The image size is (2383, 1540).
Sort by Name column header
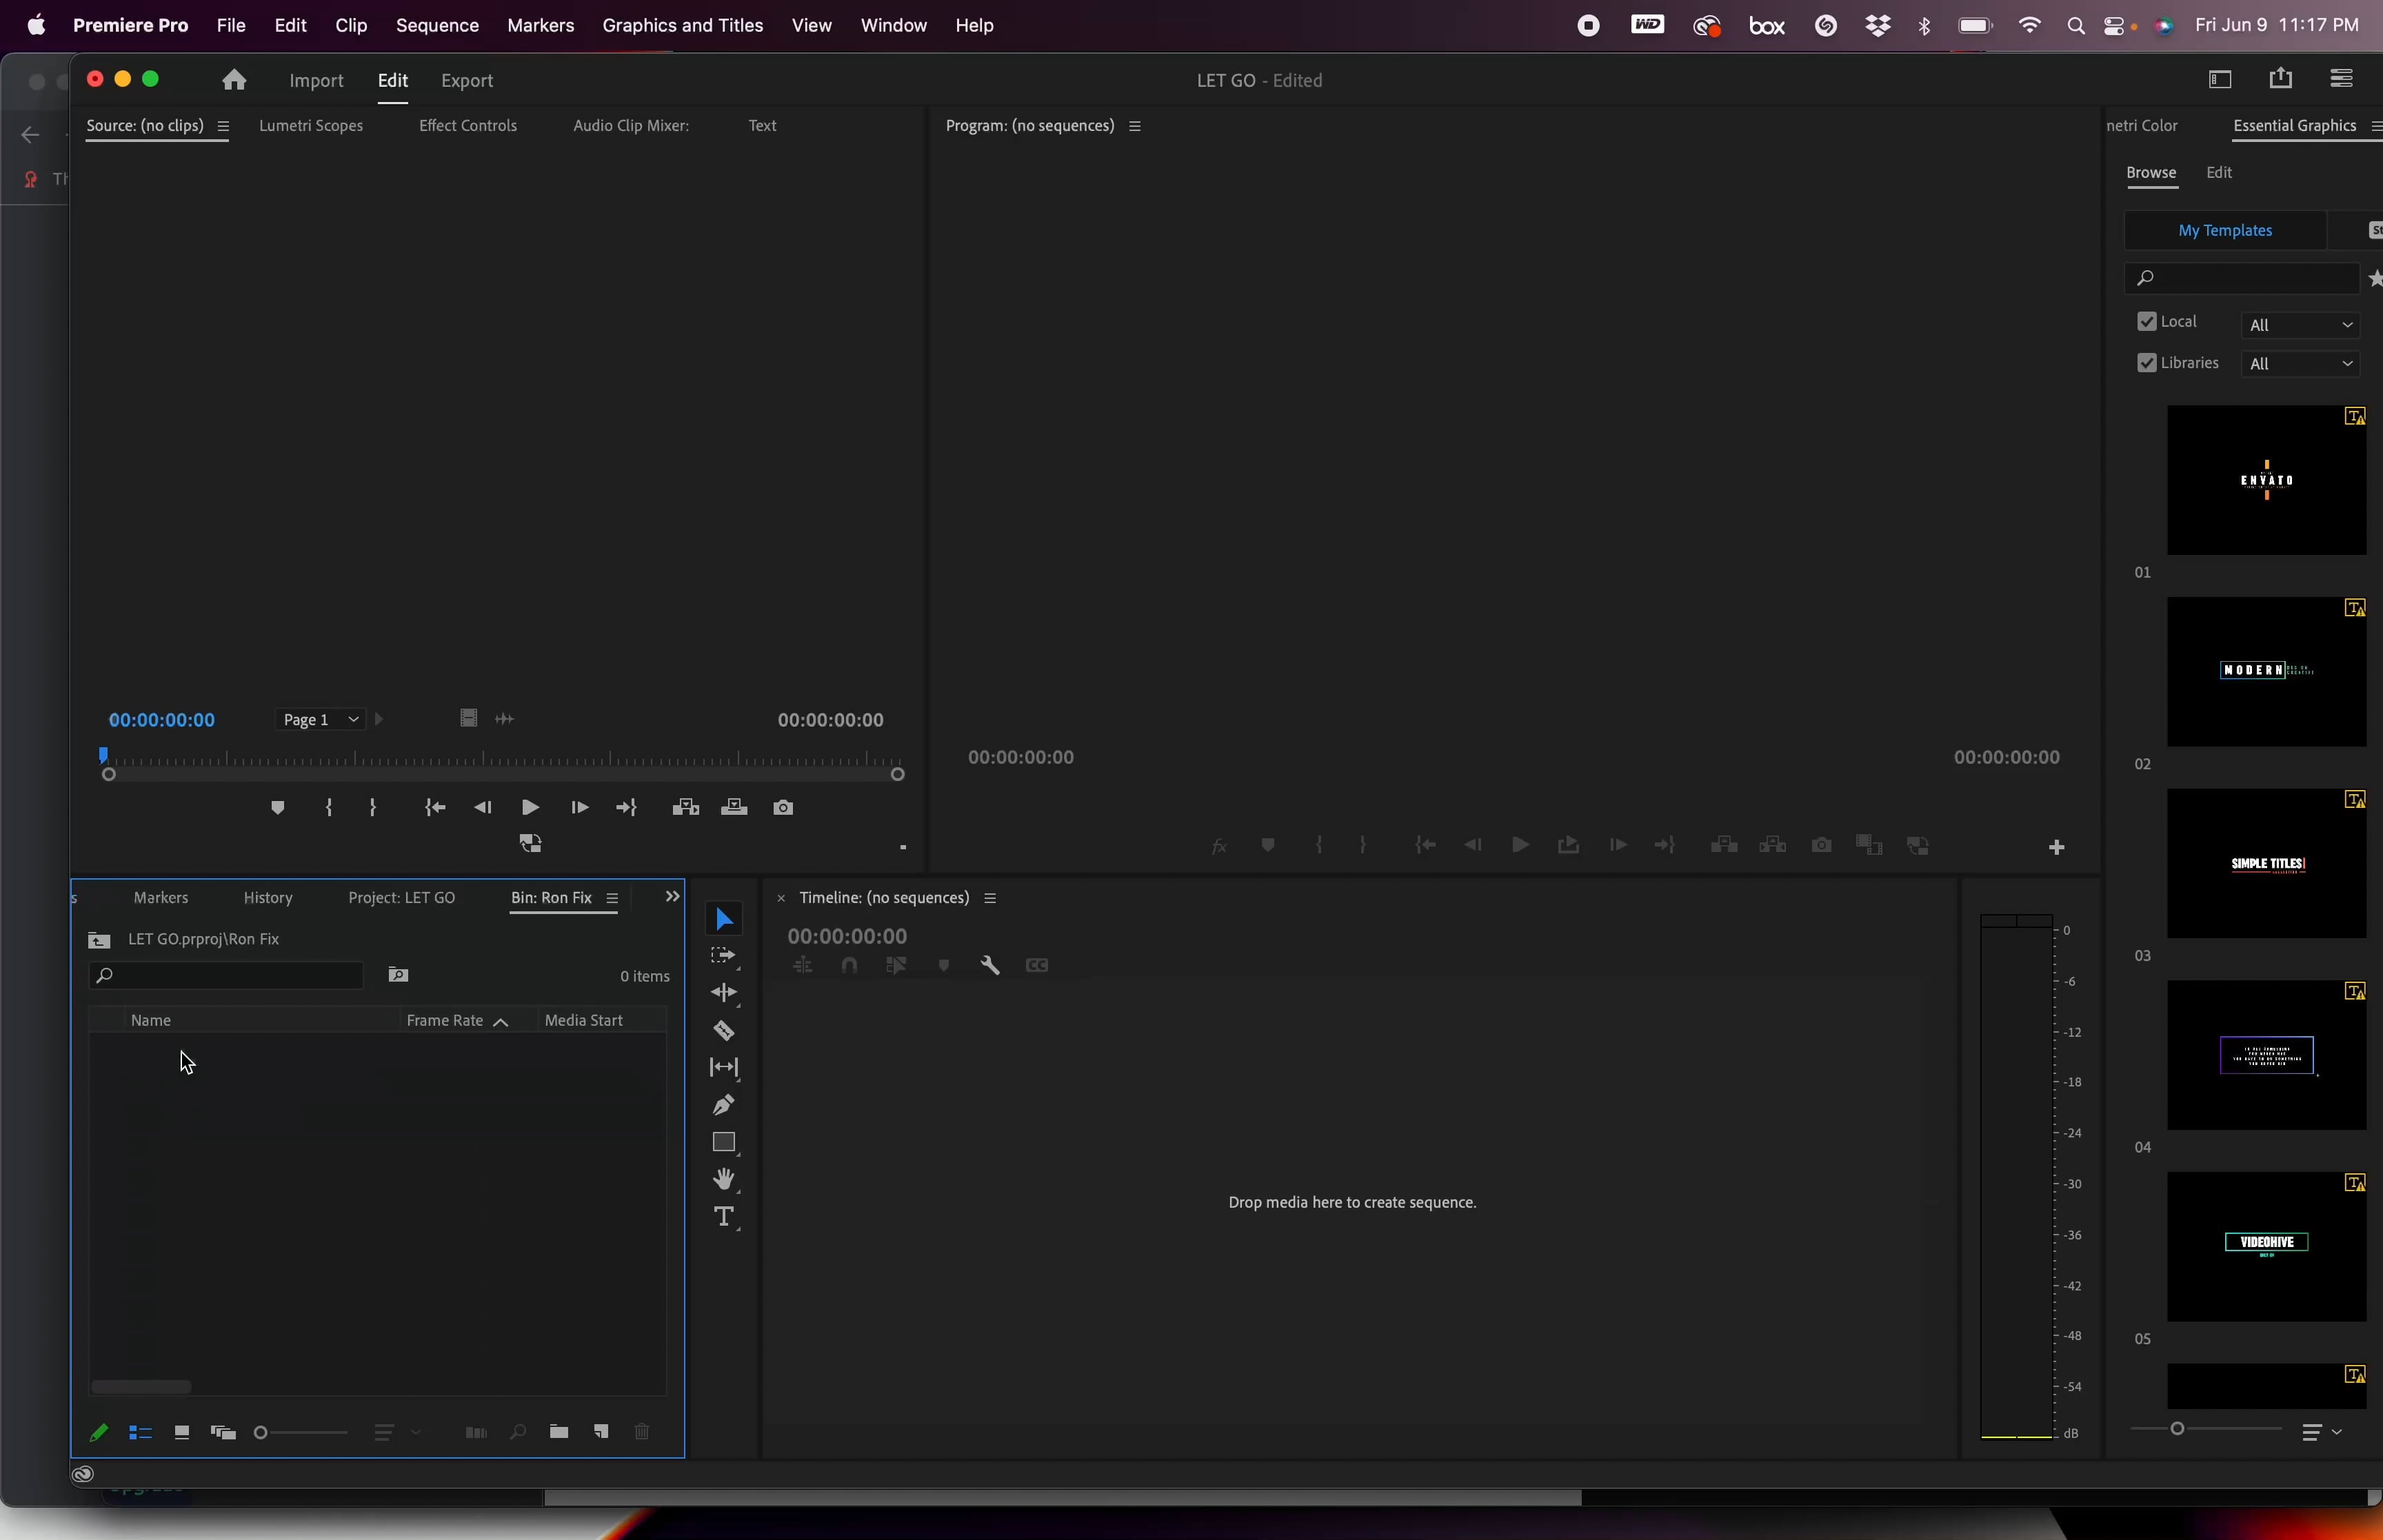pos(151,1021)
